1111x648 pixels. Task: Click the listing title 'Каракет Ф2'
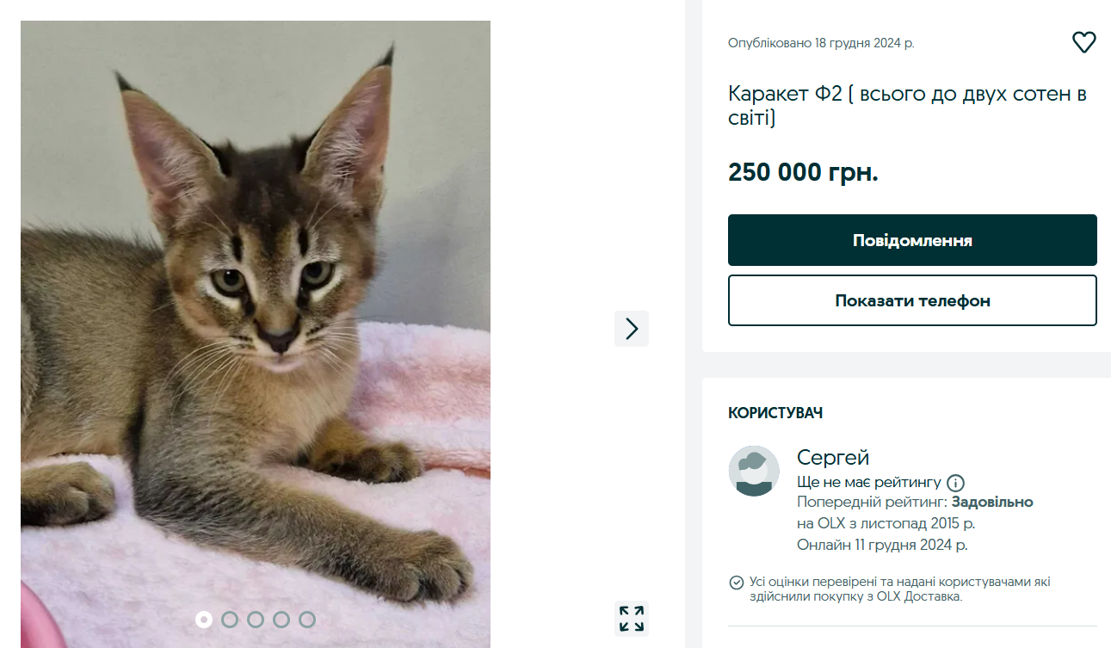[x=907, y=103]
